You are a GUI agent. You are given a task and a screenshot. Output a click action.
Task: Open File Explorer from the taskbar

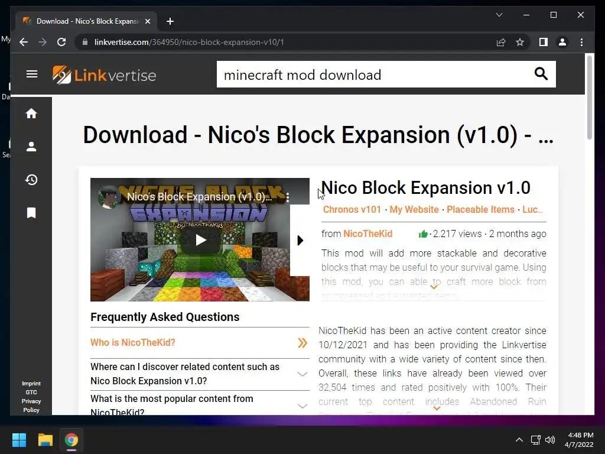click(45, 440)
